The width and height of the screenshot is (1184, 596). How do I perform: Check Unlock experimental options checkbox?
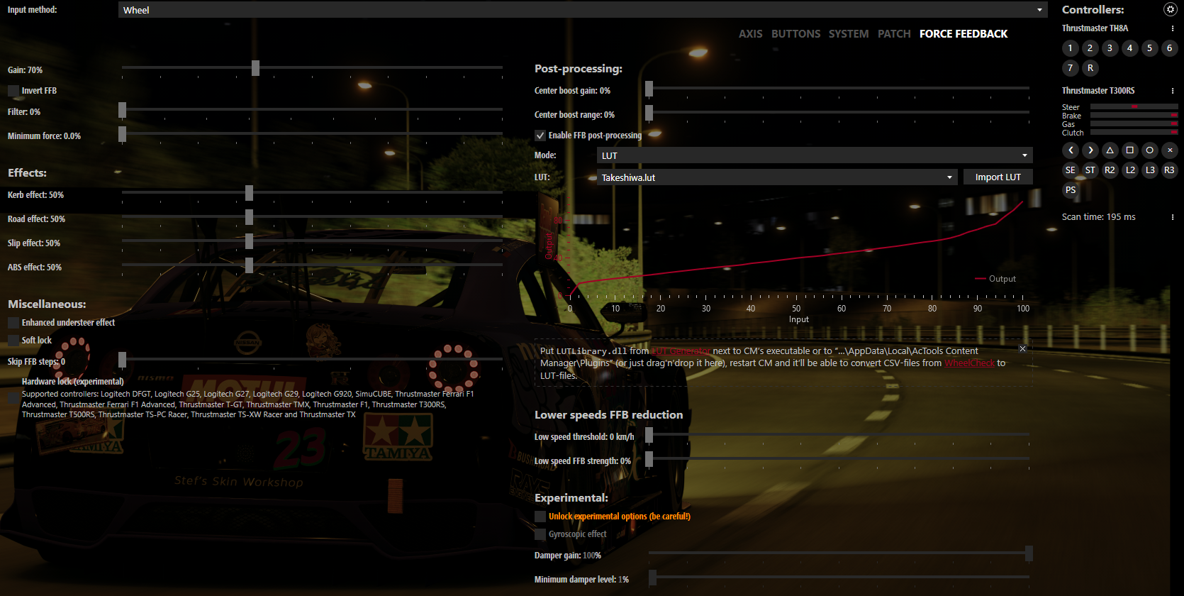coord(540,517)
